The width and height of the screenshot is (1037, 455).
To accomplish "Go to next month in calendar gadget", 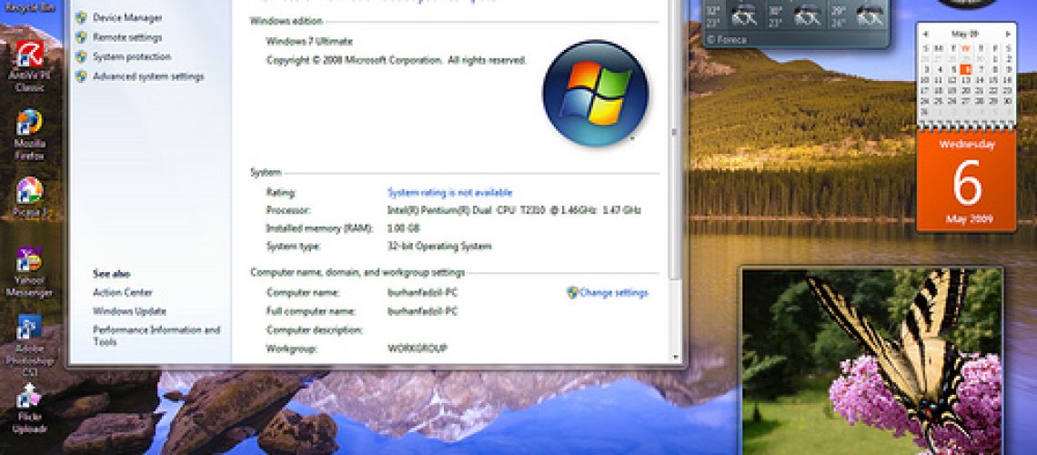I will coord(1008,33).
